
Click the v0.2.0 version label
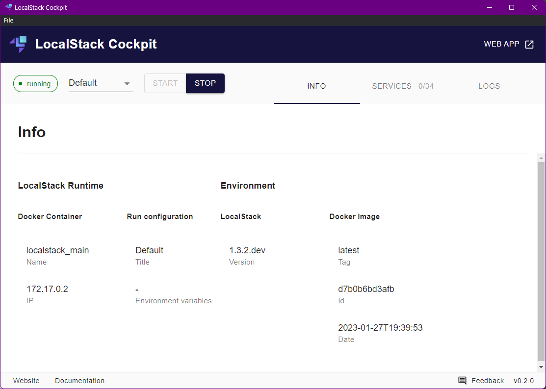(523, 381)
